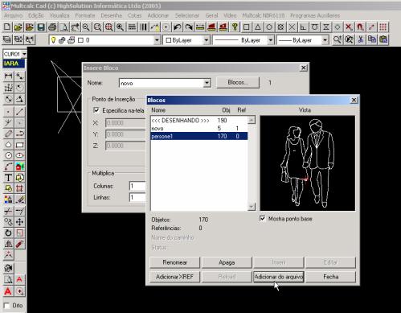
Task: Select the endpoint square snap icon
Action: [x=247, y=27]
